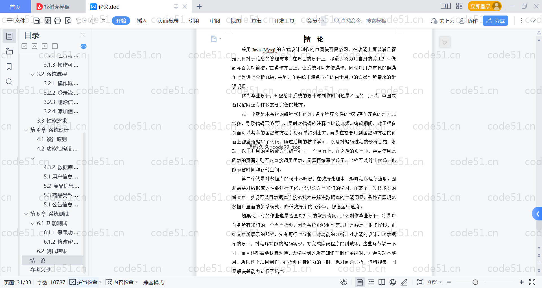The image size is (542, 288).
Task: Click the filter panel icon right of the page
Action: coord(445,42)
